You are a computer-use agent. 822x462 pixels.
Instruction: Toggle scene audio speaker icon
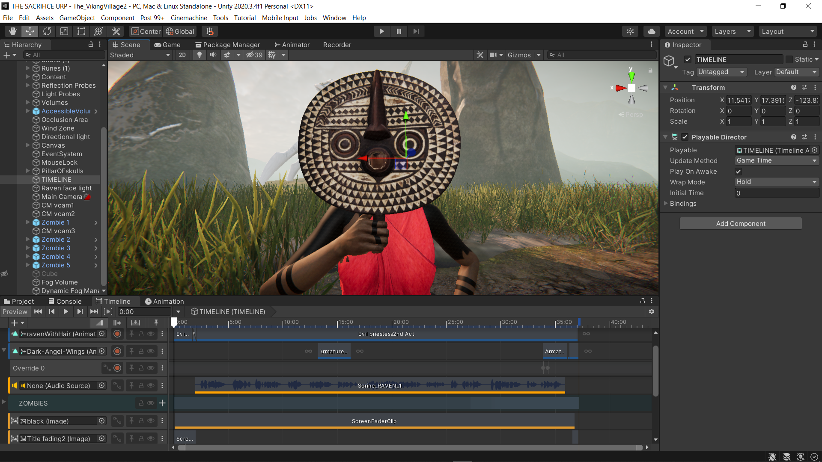pos(213,55)
